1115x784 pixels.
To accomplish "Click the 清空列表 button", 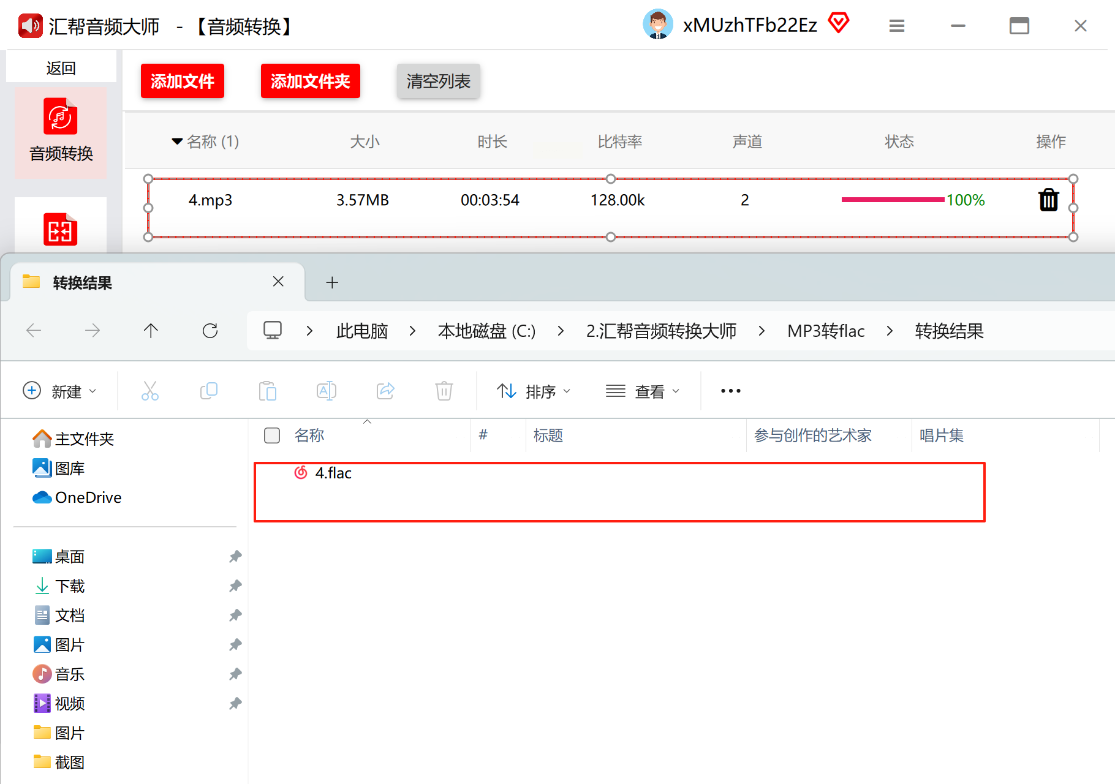I will [x=439, y=81].
